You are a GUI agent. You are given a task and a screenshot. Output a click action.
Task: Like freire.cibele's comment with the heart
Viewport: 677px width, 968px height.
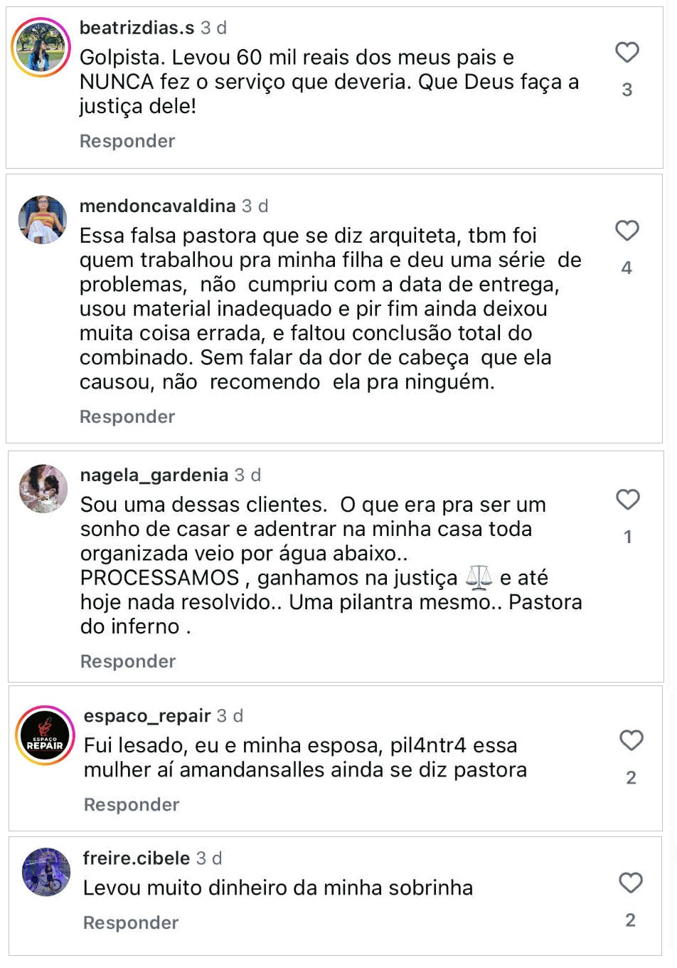pyautogui.click(x=631, y=883)
